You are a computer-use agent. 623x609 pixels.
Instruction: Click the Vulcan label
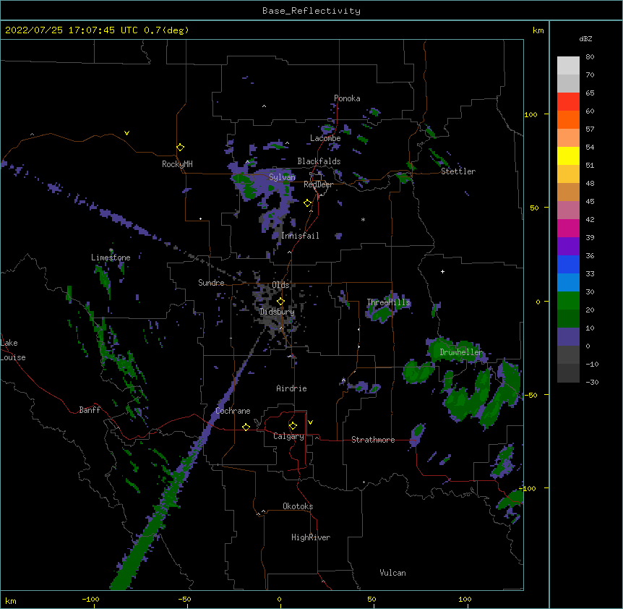[x=392, y=573]
